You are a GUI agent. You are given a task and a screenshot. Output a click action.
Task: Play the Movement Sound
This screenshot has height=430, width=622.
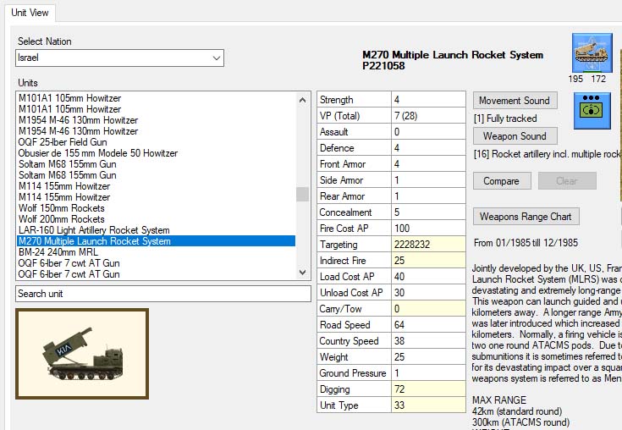(515, 101)
